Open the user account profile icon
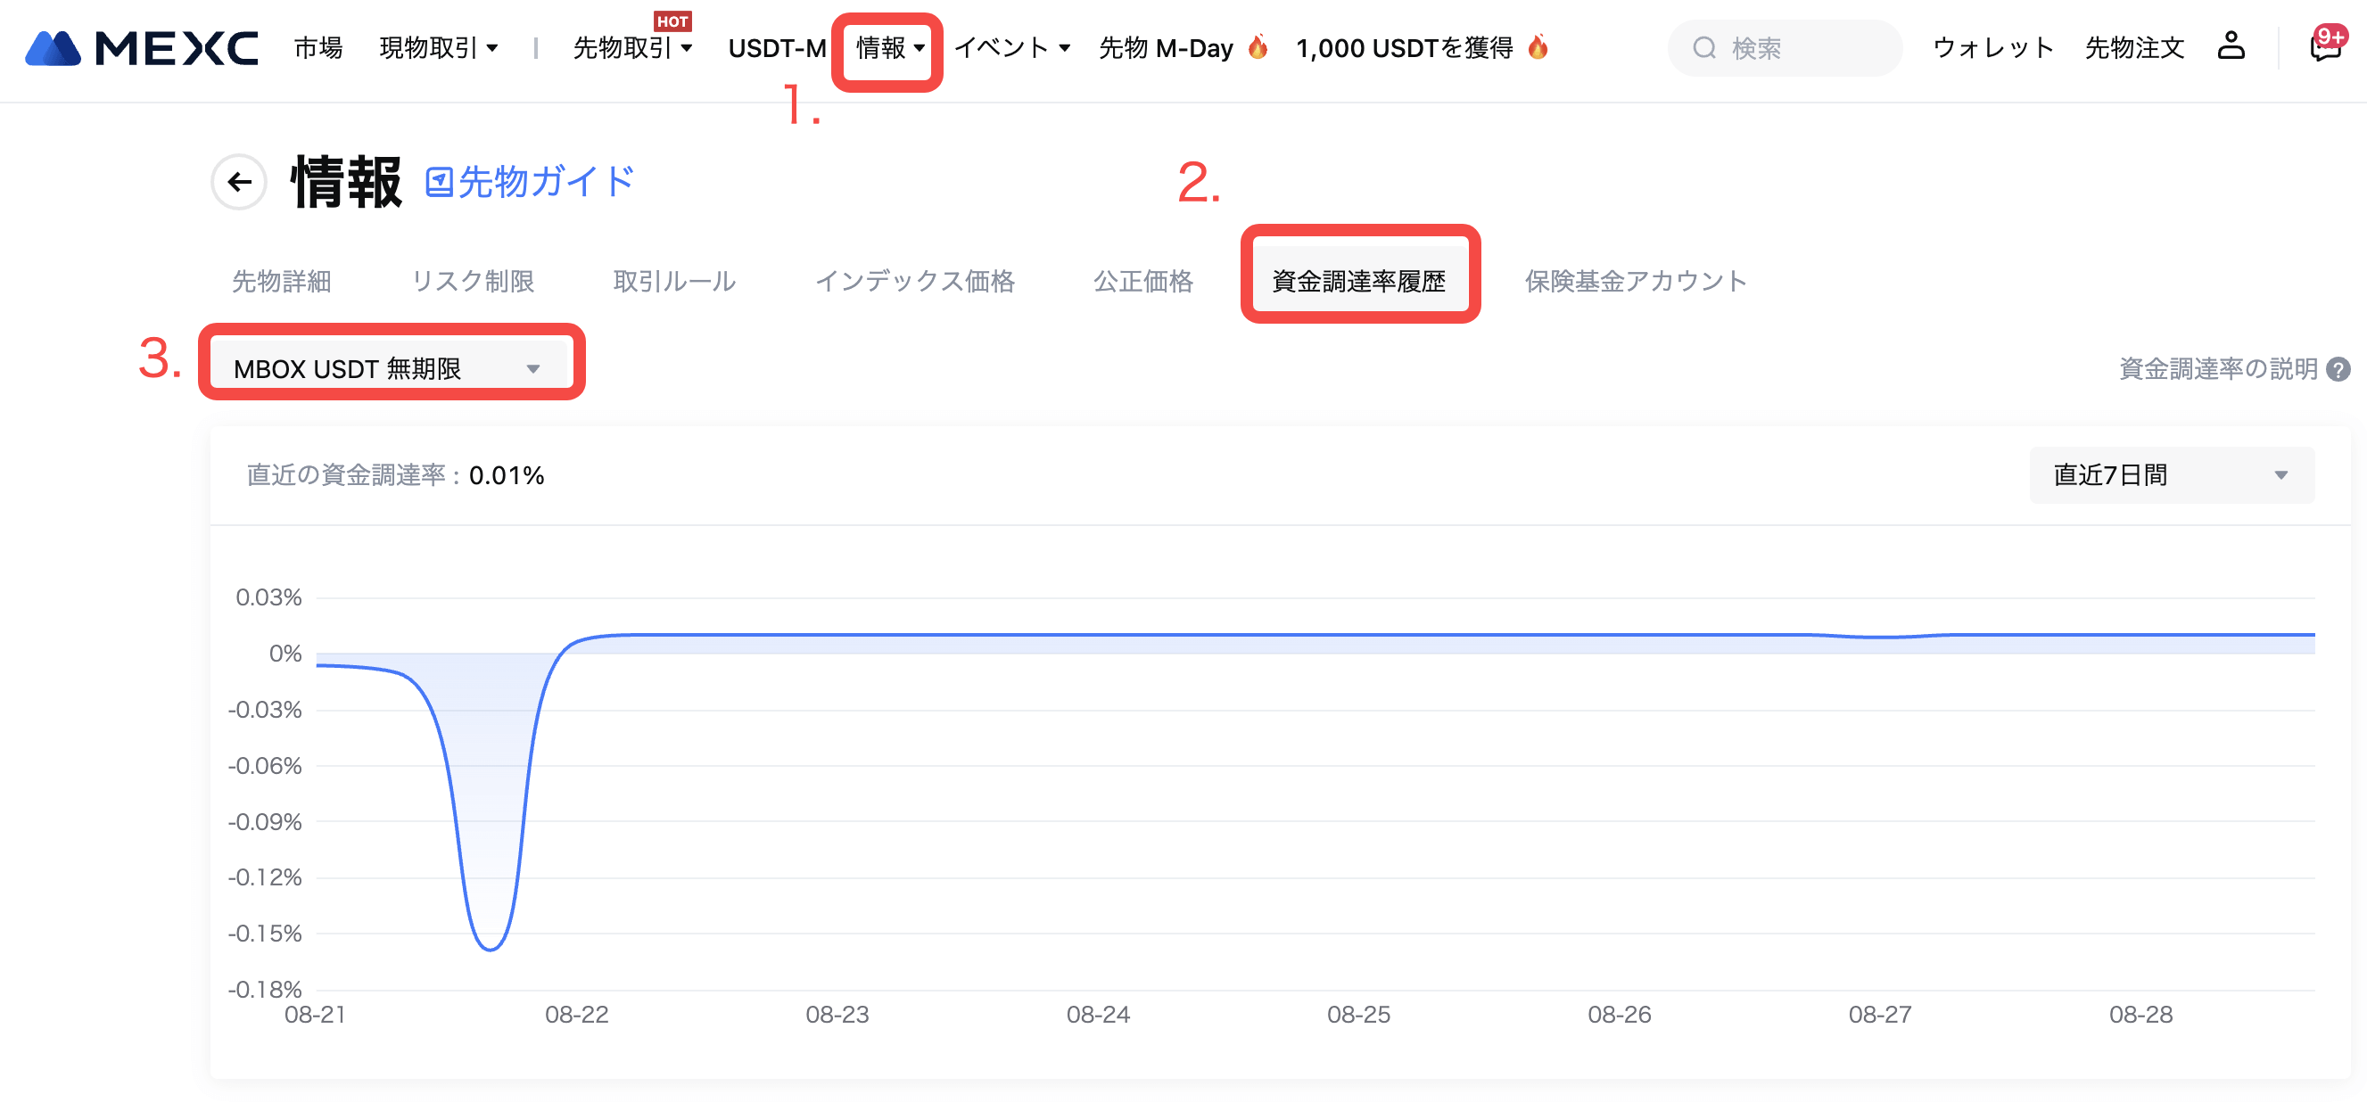The image size is (2367, 1111). 2230,46
